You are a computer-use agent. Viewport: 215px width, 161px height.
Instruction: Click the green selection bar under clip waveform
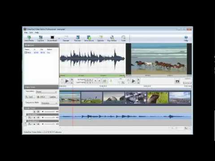[x=92, y=76]
